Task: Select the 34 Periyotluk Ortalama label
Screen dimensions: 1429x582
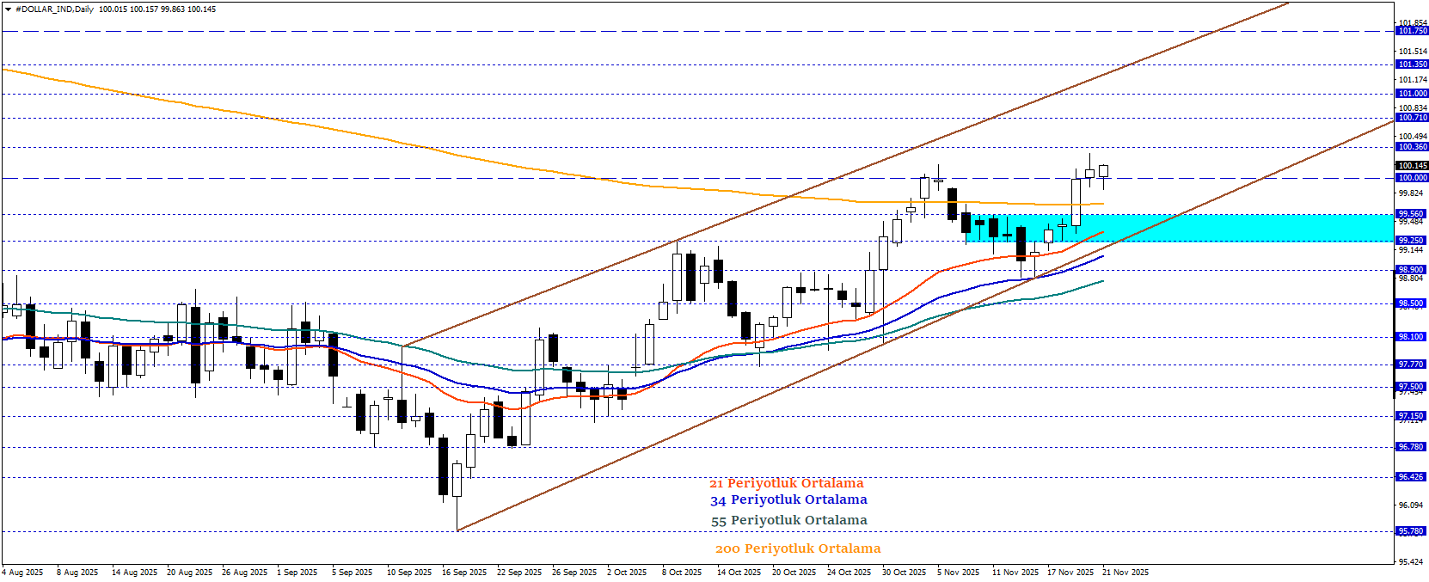Action: (788, 499)
